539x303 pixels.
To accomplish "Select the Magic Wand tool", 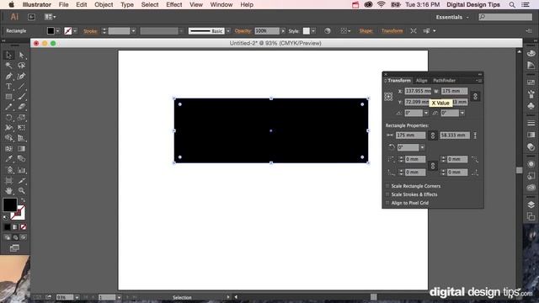I will [8, 66].
